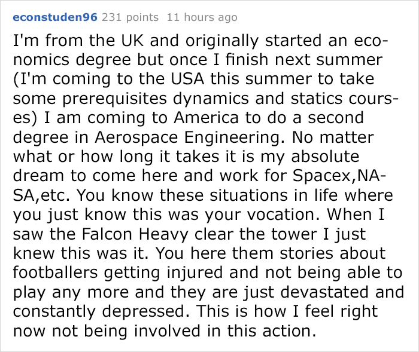Click the 11 hours ago timestamp
Viewport: 419px width, 352px height.
(202, 17)
